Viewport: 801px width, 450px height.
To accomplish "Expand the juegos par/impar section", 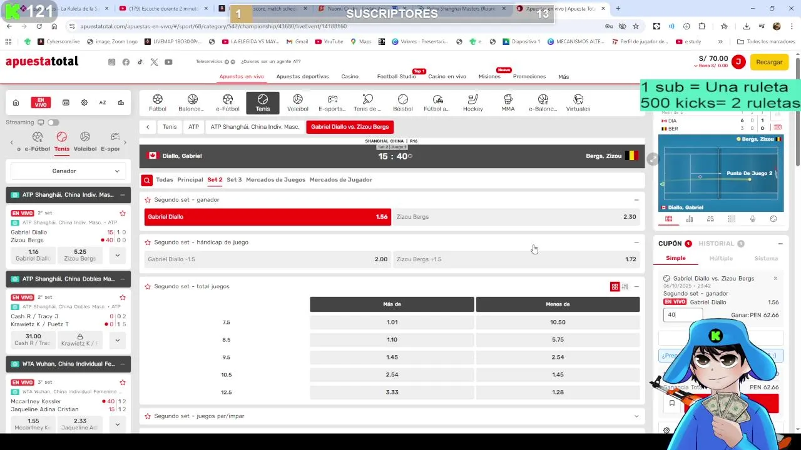I will (x=636, y=416).
